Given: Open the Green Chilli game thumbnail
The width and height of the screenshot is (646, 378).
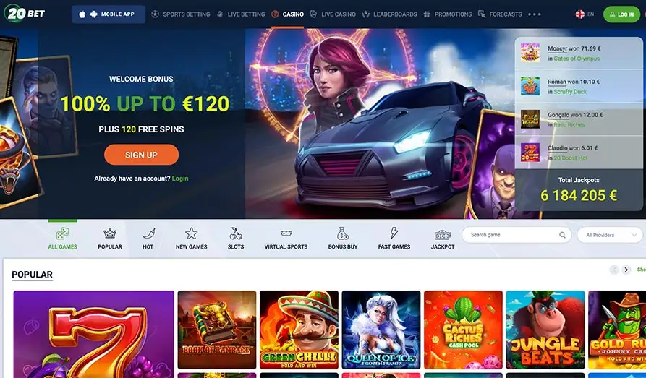Looking at the screenshot, I should click(299, 330).
